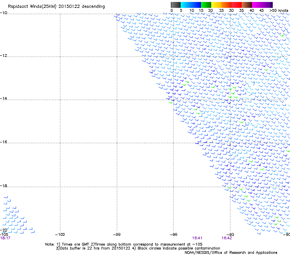This screenshot has height=255, width=290.
Task: Click the -96 longitude axis label
Action: [174, 235]
